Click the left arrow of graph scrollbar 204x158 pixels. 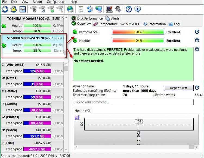(76, 147)
